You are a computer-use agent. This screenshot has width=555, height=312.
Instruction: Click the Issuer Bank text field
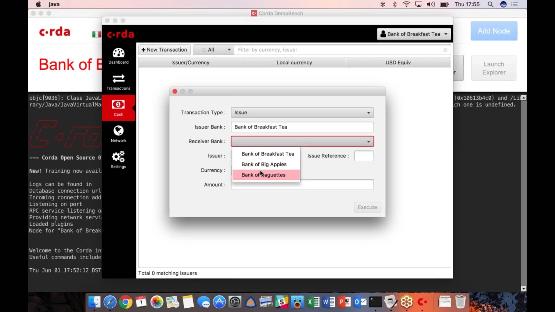tap(302, 127)
